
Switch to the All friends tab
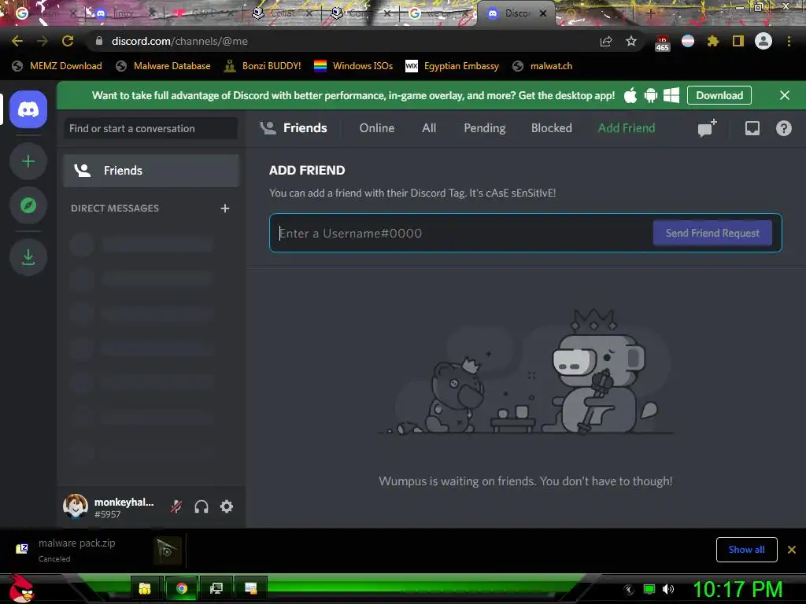coord(429,128)
